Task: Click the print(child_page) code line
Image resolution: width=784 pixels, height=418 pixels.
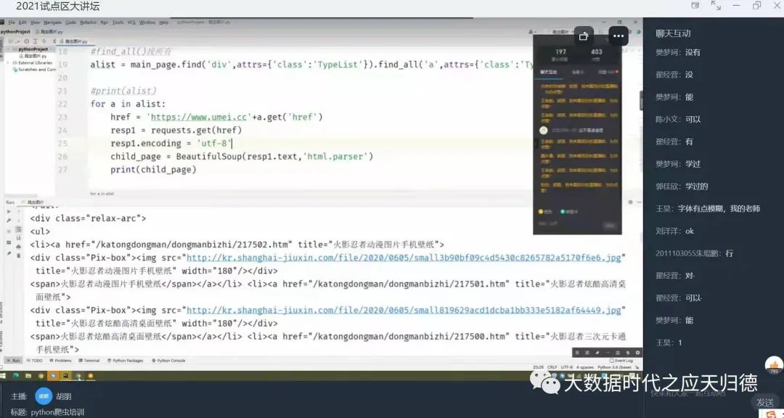Action: point(153,170)
